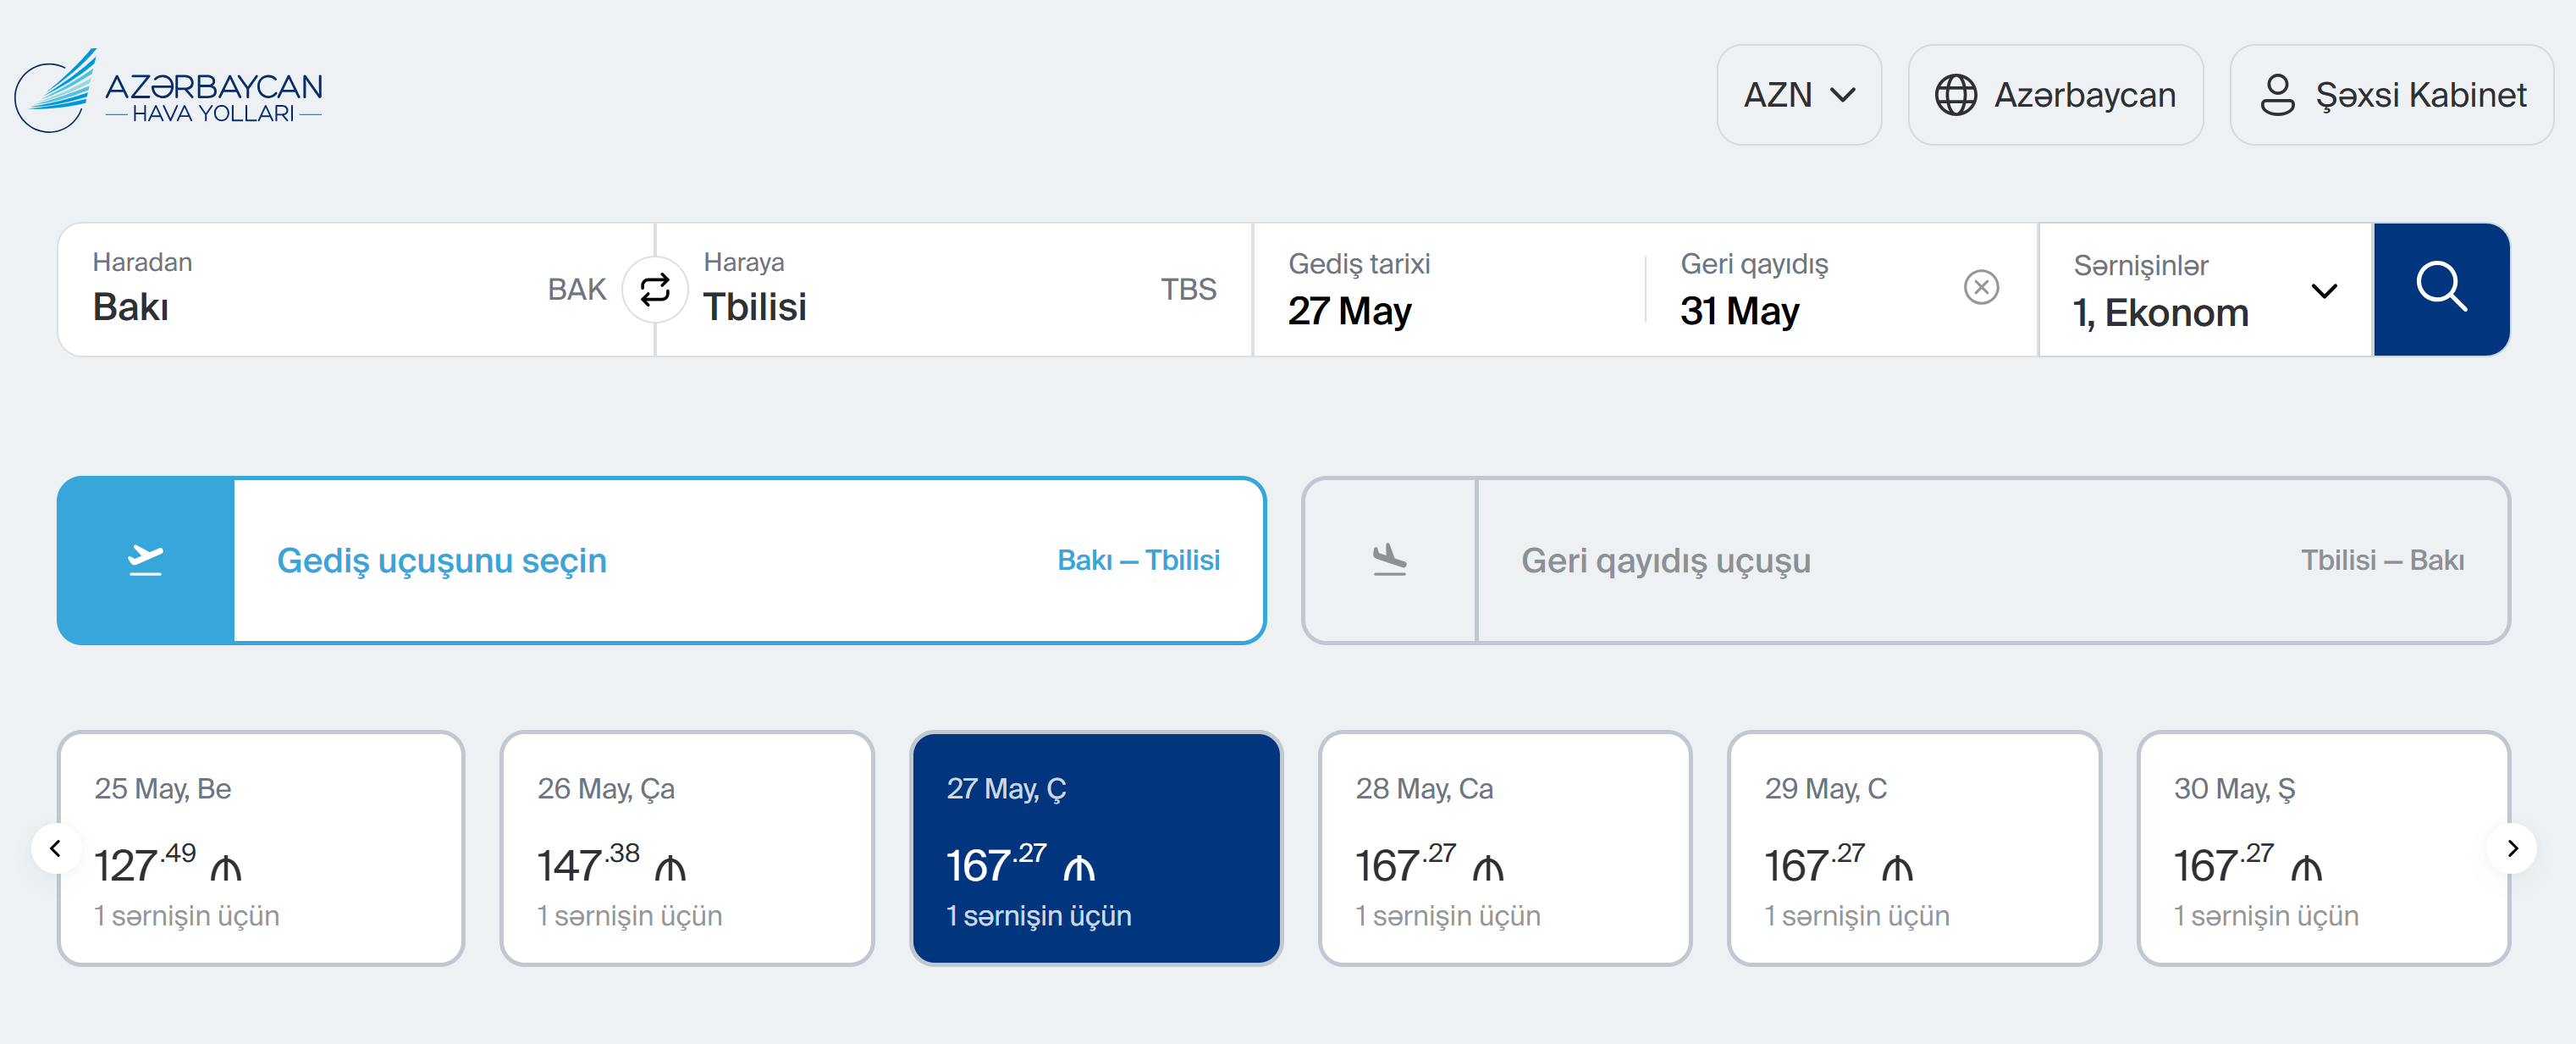Open the AZN currency dropdown
Image resolution: width=2576 pixels, height=1044 pixels.
[x=1798, y=95]
